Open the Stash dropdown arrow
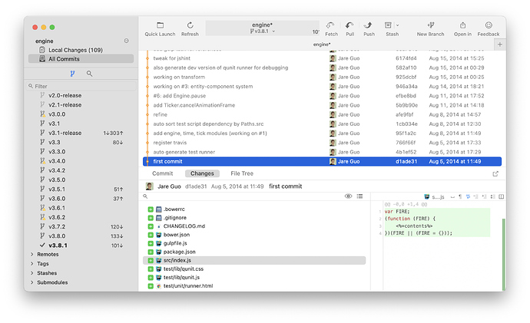Viewport: 530px width, 323px height. point(398,25)
